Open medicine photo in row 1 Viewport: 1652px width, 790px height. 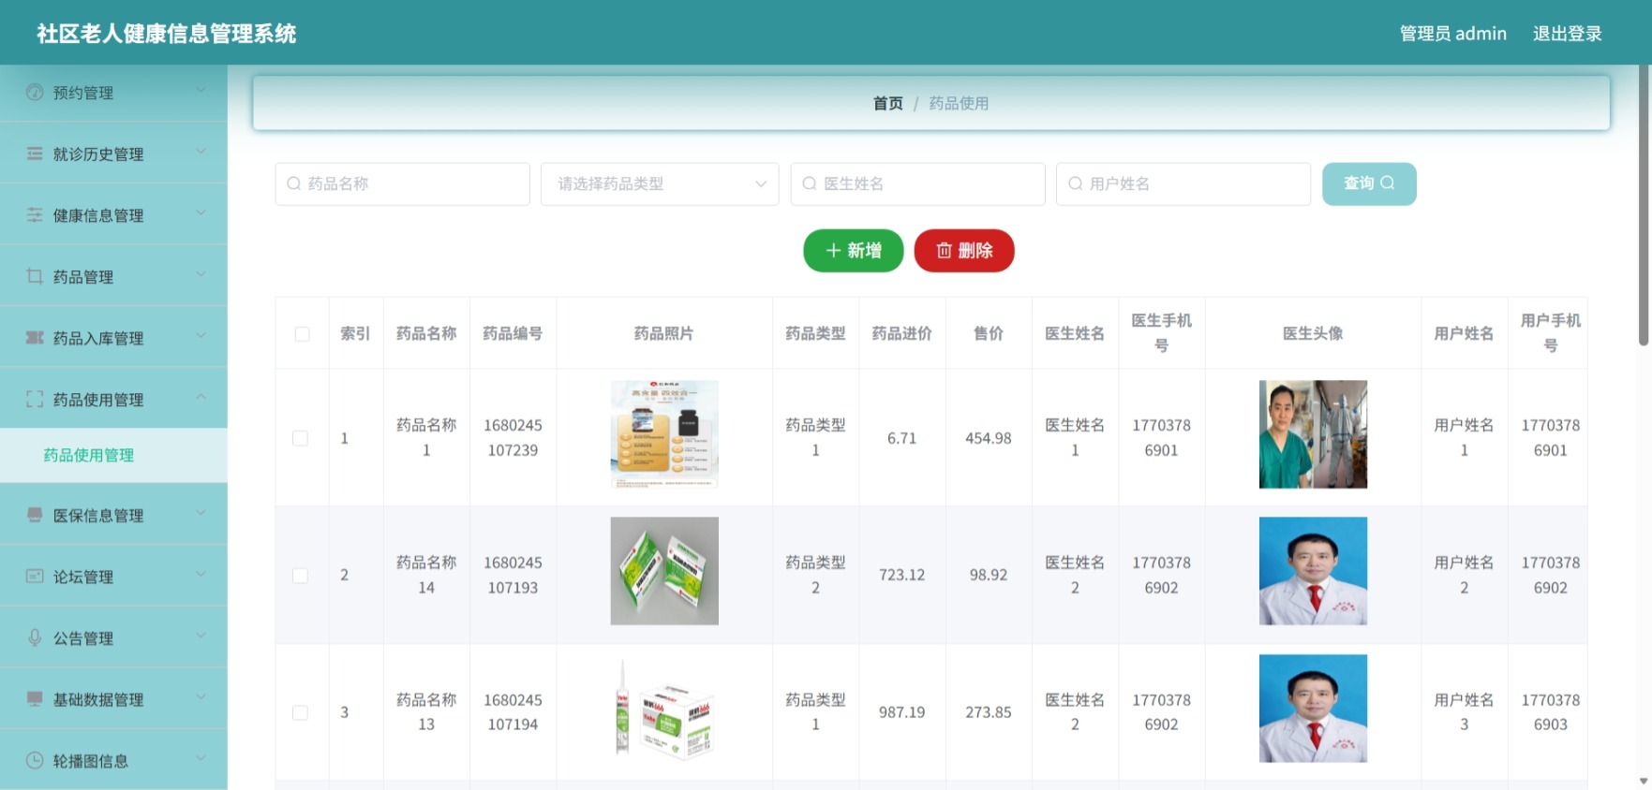pos(664,434)
